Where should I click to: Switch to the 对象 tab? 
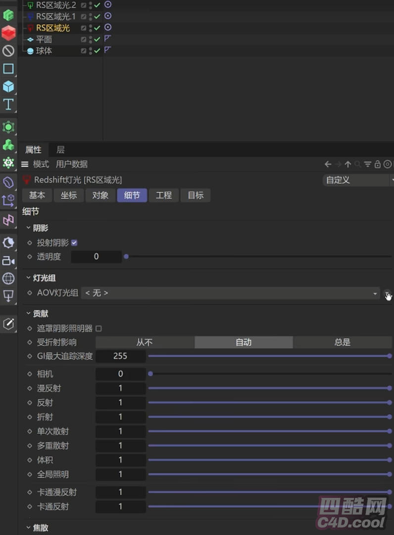pos(100,195)
